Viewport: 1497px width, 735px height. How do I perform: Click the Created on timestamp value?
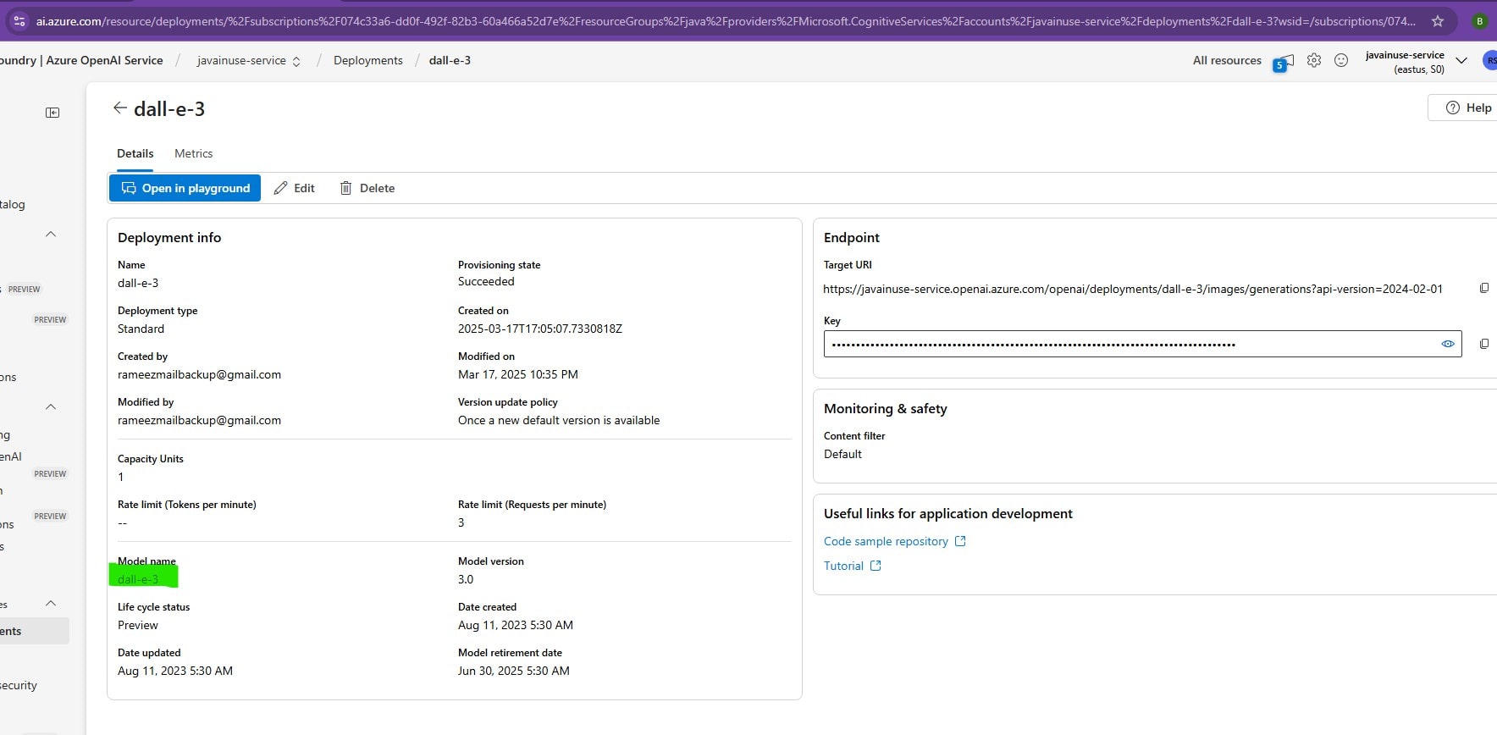pos(540,329)
